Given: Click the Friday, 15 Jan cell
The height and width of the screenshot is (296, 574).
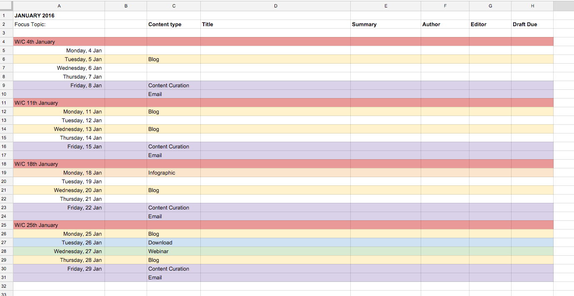Looking at the screenshot, I should point(59,147).
